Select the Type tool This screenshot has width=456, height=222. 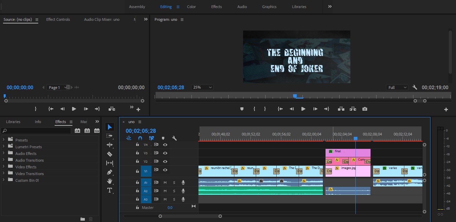pyautogui.click(x=110, y=190)
